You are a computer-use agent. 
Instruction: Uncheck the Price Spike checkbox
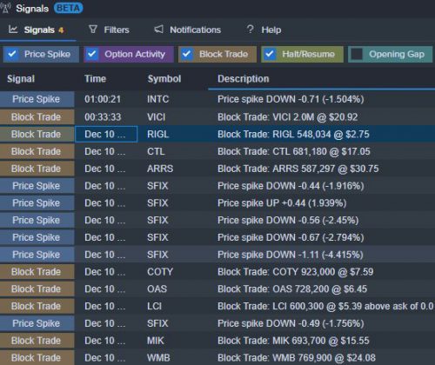pyautogui.click(x=12, y=54)
